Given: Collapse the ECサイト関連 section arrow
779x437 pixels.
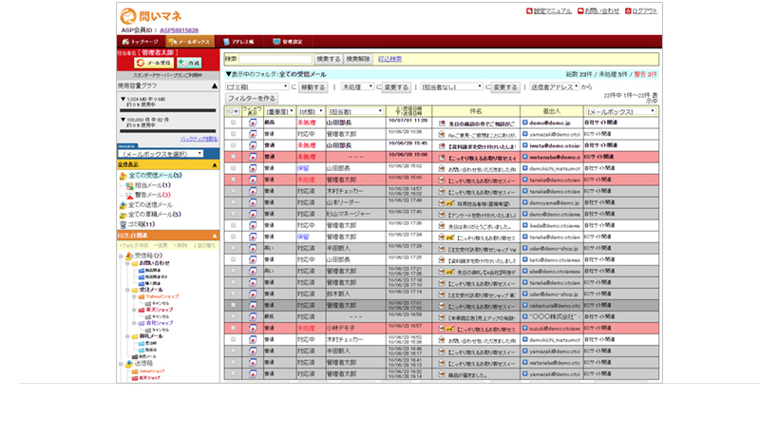Looking at the screenshot, I should pyautogui.click(x=215, y=236).
